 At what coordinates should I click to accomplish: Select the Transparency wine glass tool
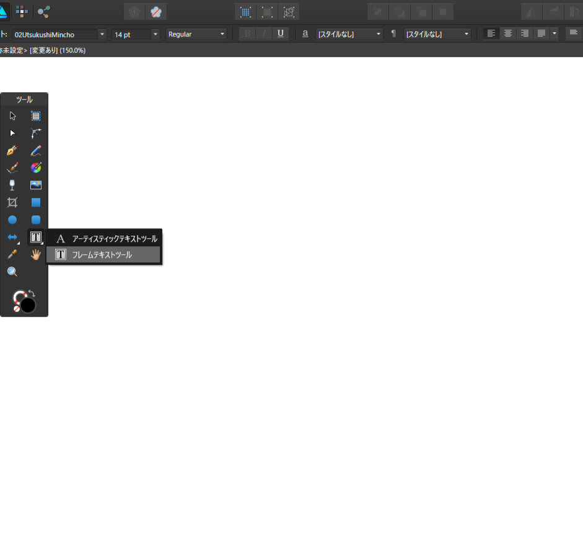coord(12,185)
